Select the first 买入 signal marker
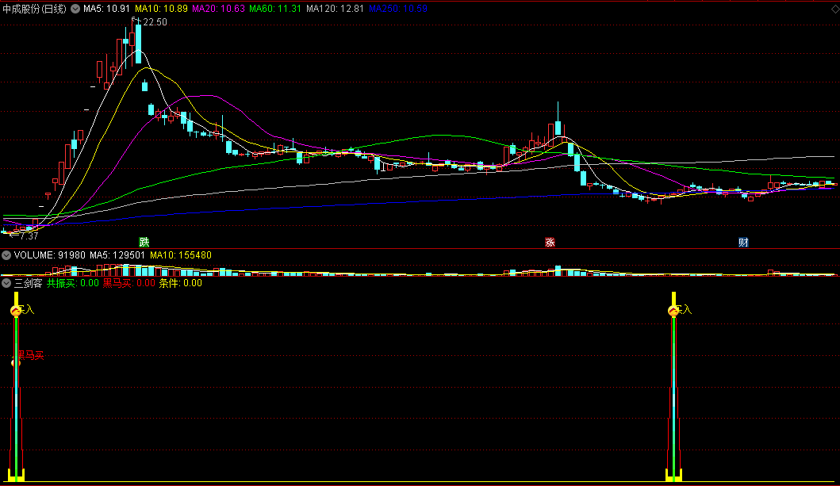Screen dimensions: 840x486 (x=22, y=310)
